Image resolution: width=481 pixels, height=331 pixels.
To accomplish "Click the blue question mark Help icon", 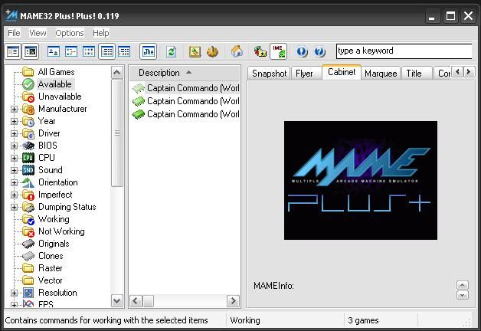I will 319,51.
